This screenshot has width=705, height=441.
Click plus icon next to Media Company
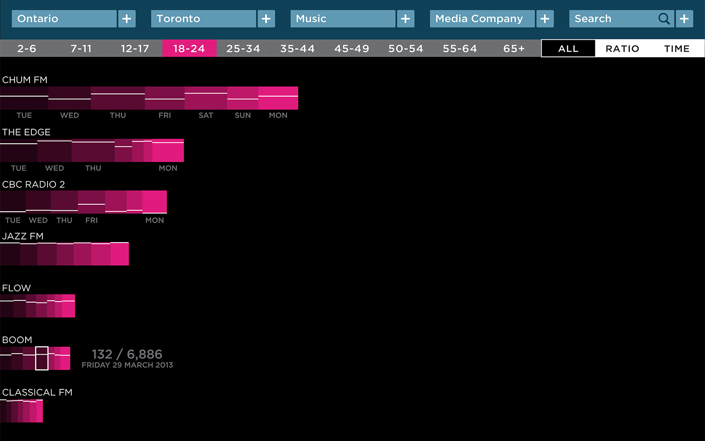(545, 19)
